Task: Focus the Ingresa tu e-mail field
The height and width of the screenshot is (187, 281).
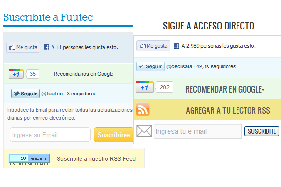Action: (198, 131)
